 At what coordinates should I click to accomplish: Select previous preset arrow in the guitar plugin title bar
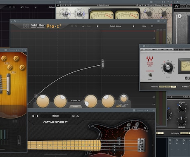(x=17, y=50)
